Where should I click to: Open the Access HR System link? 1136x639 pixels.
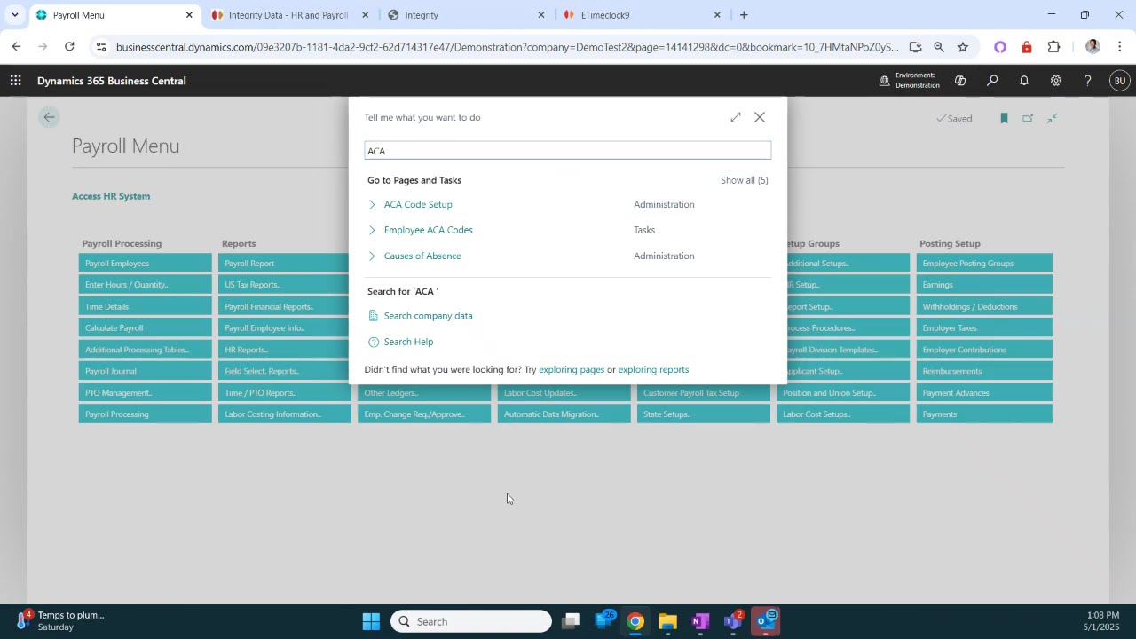pyautogui.click(x=111, y=196)
